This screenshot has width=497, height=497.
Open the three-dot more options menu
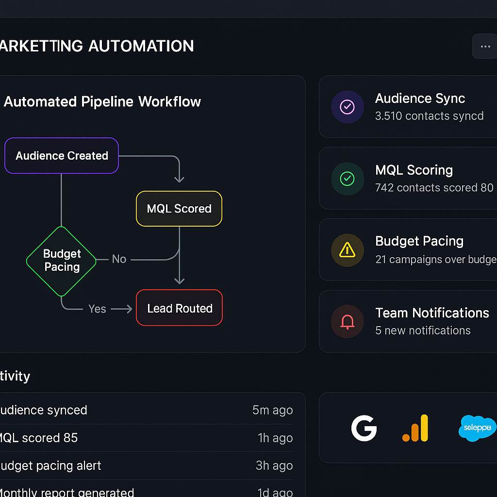coord(484,47)
